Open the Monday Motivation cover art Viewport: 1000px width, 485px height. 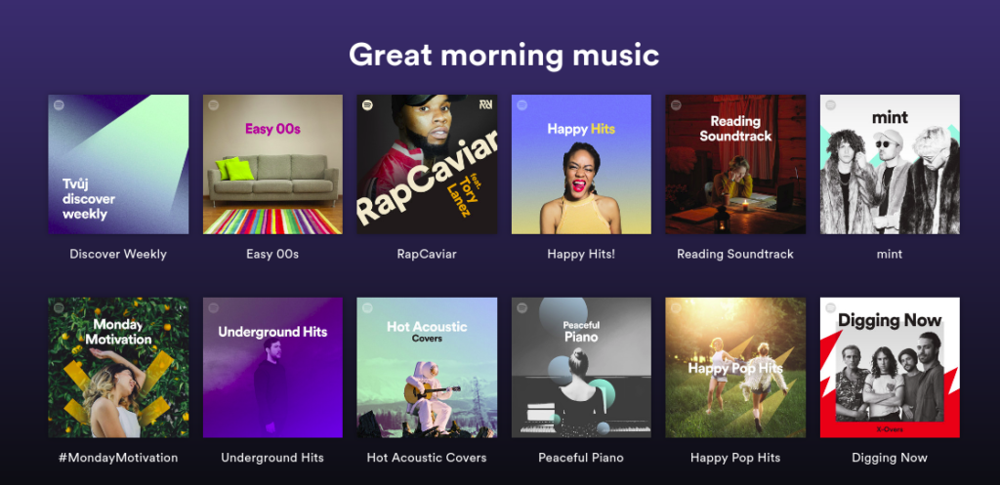point(118,368)
